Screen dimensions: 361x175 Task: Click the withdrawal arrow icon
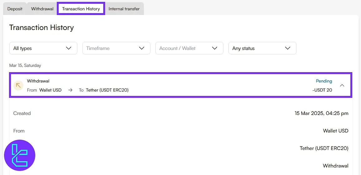18,86
